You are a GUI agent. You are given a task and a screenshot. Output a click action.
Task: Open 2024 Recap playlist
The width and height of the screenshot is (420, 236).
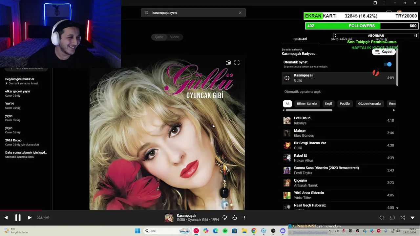(x=26, y=142)
